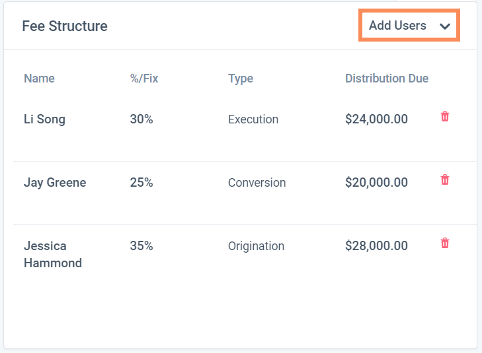Click the $24,000.00 distribution amount

(x=376, y=119)
